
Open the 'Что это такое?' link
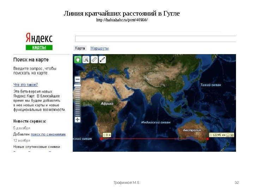click(x=26, y=85)
